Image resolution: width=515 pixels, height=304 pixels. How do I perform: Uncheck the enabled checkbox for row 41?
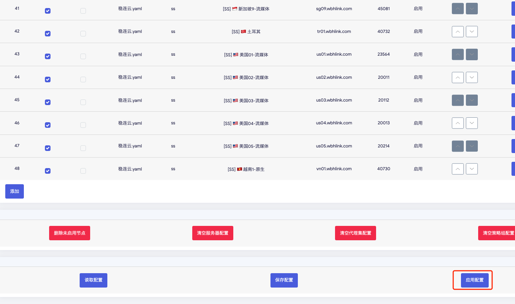click(48, 11)
